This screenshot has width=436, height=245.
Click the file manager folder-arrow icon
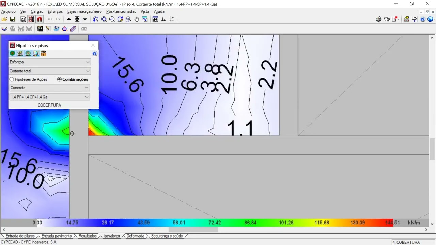click(x=415, y=19)
